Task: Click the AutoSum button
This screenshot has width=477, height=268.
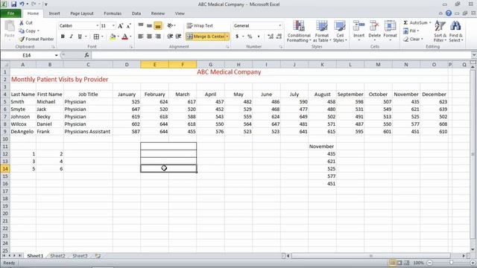Action: [416, 23]
